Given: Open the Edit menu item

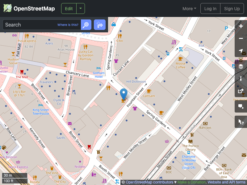Looking at the screenshot, I should [x=69, y=8].
